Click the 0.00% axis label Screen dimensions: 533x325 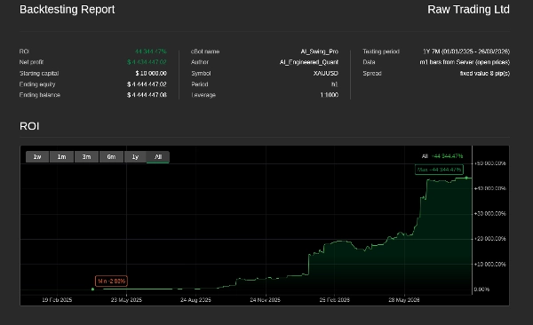pos(481,289)
